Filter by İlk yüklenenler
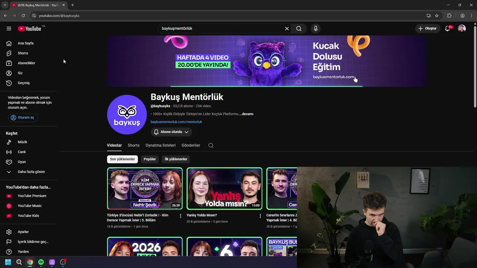Image resolution: width=477 pixels, height=268 pixels. click(176, 159)
